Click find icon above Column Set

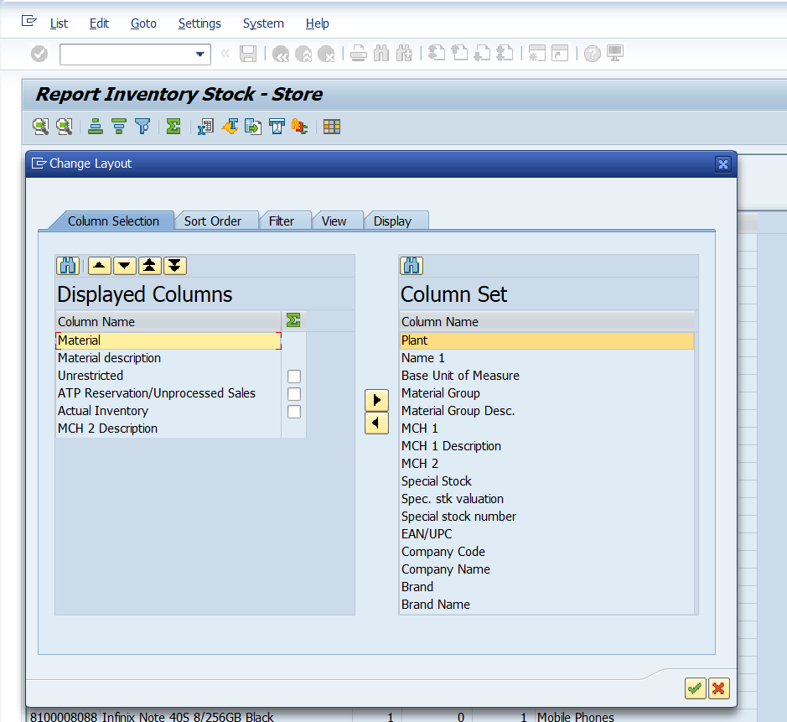click(412, 266)
